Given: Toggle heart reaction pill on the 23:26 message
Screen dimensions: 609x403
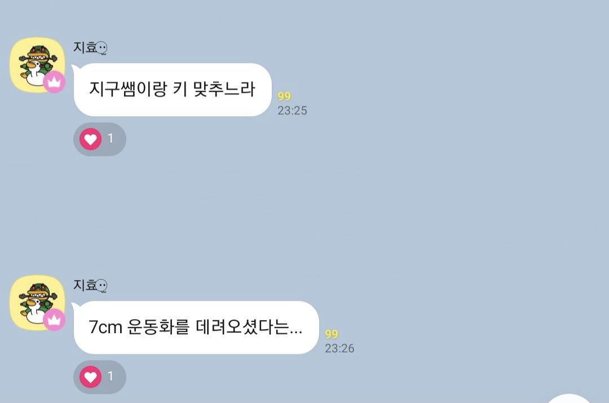Looking at the screenshot, I should (99, 377).
